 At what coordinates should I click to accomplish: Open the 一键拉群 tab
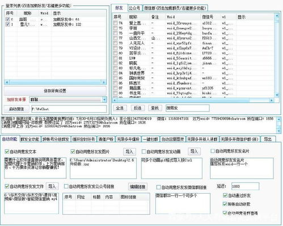150,139
